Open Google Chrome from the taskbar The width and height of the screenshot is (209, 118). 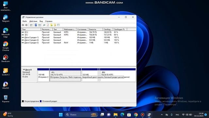tap(136, 115)
